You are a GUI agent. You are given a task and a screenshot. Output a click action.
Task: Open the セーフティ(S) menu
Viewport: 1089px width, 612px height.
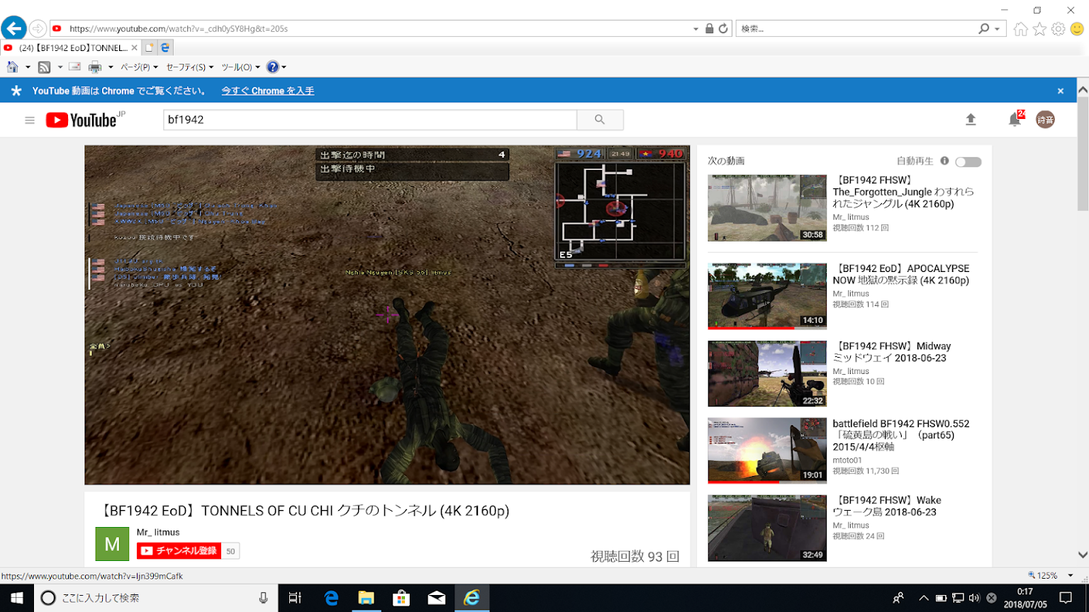click(x=189, y=67)
